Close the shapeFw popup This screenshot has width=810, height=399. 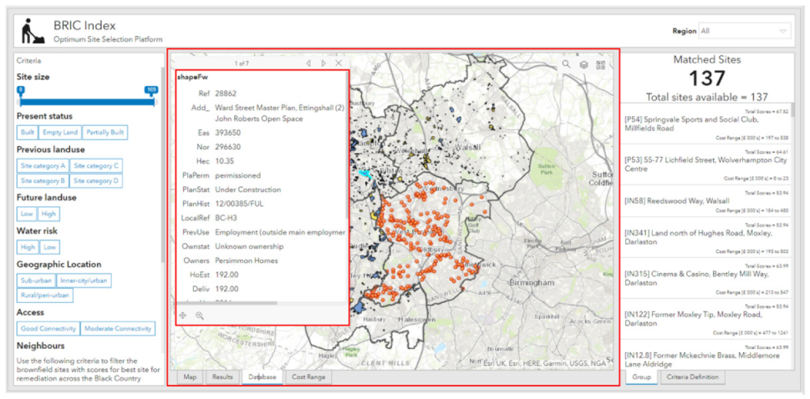coord(339,63)
